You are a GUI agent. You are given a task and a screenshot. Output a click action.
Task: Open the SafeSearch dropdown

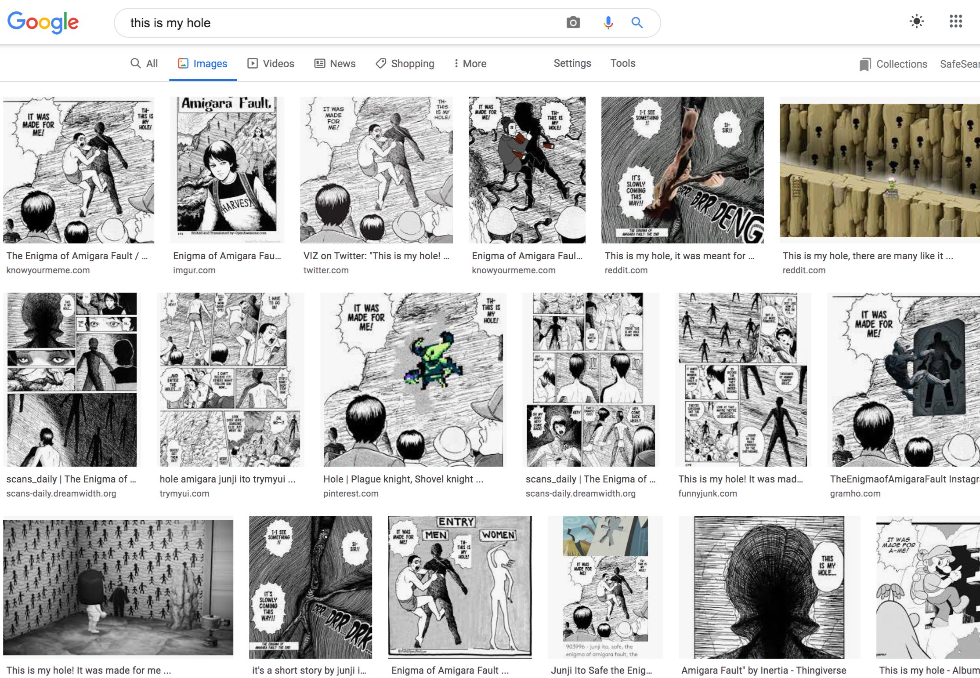tap(960, 64)
